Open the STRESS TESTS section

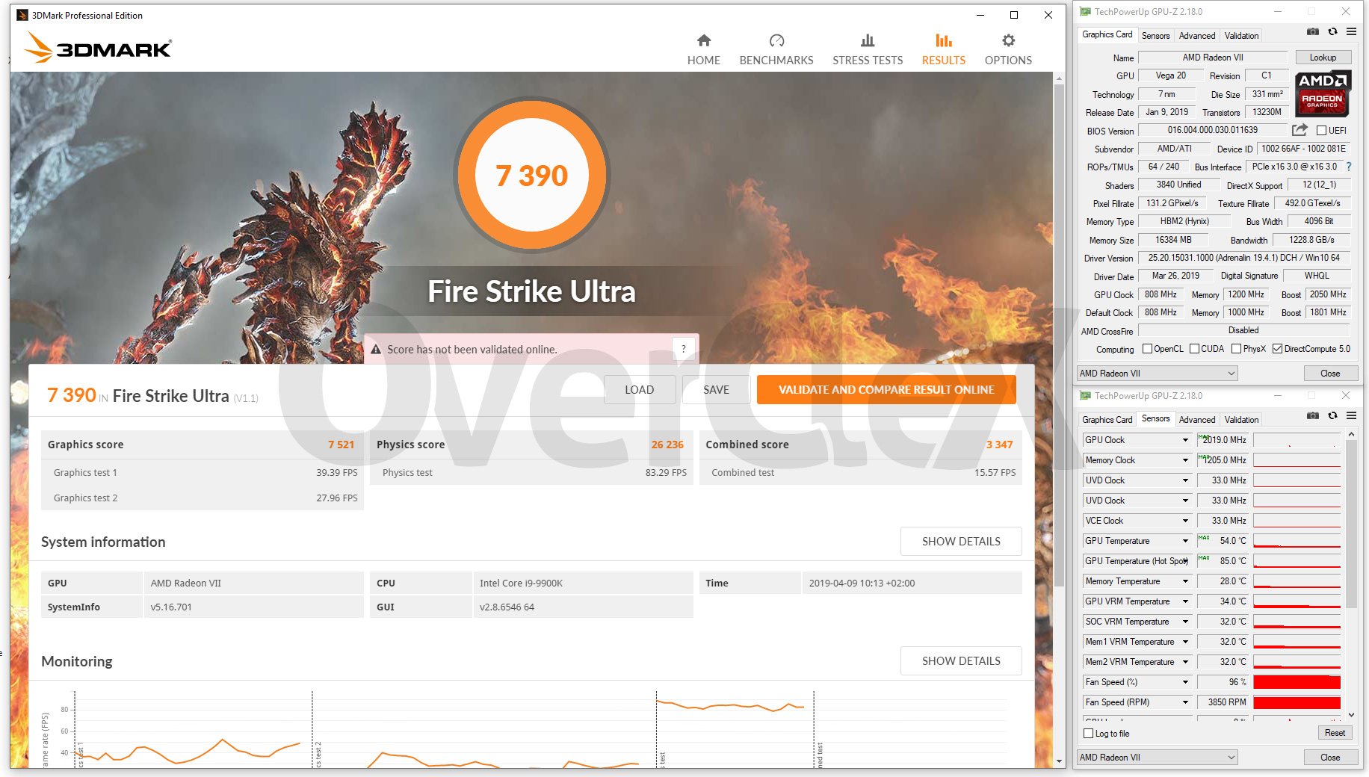coord(868,49)
